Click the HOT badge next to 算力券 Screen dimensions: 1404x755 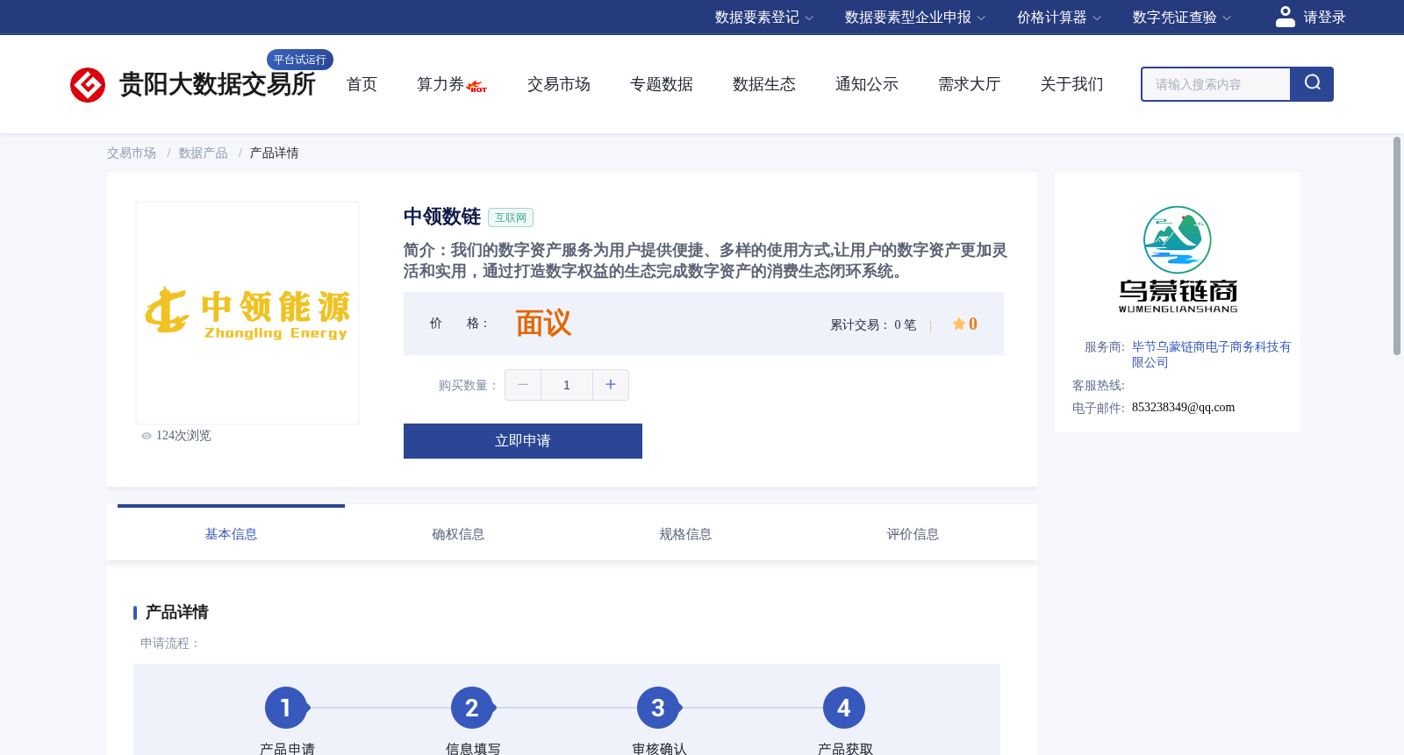click(477, 87)
